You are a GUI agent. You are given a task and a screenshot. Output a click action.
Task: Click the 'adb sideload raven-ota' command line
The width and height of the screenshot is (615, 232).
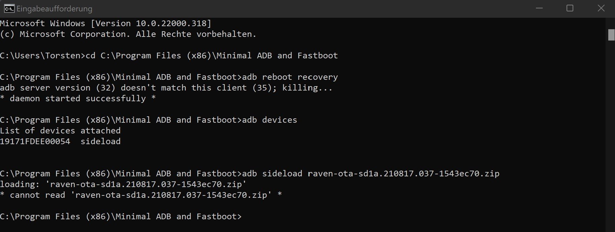(x=250, y=174)
